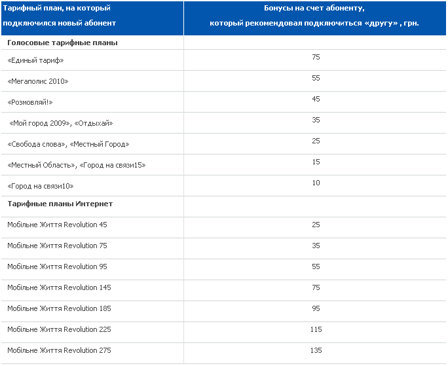Click the «Единый тариф» plan name
This screenshot has height=366, width=448.
pos(35,60)
